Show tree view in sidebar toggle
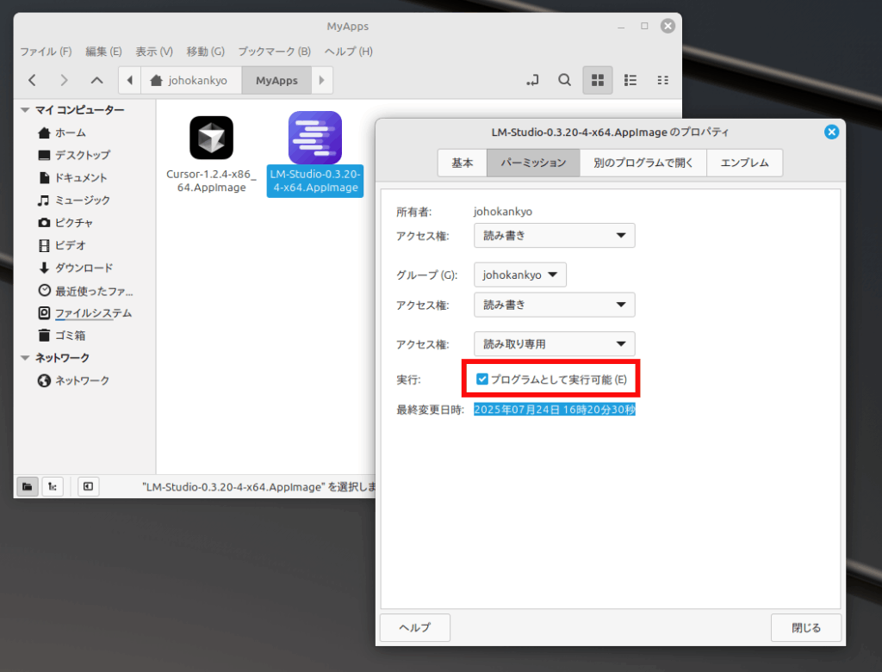The height and width of the screenshot is (672, 882). pos(53,486)
